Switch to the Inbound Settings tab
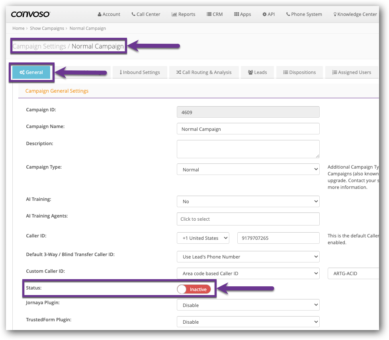This screenshot has height=340, width=389. [x=139, y=72]
